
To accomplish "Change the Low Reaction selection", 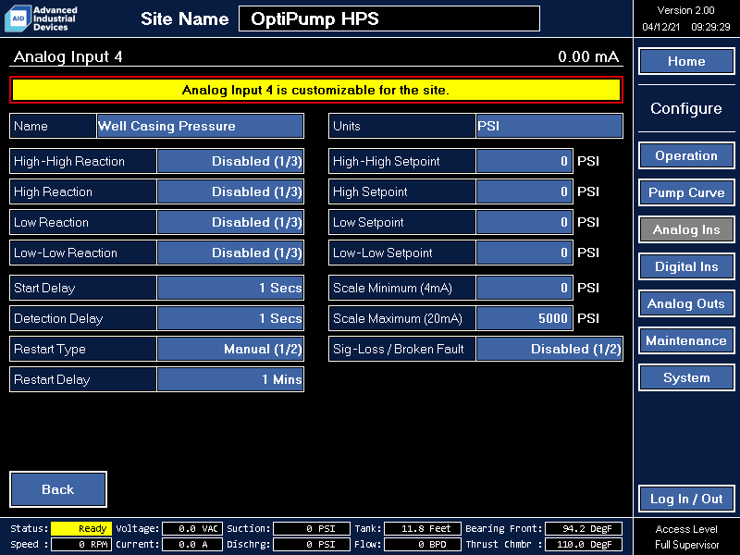I will click(230, 222).
